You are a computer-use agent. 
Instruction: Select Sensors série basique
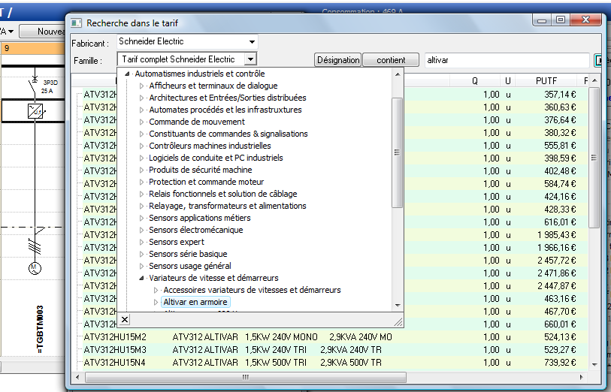tap(188, 254)
